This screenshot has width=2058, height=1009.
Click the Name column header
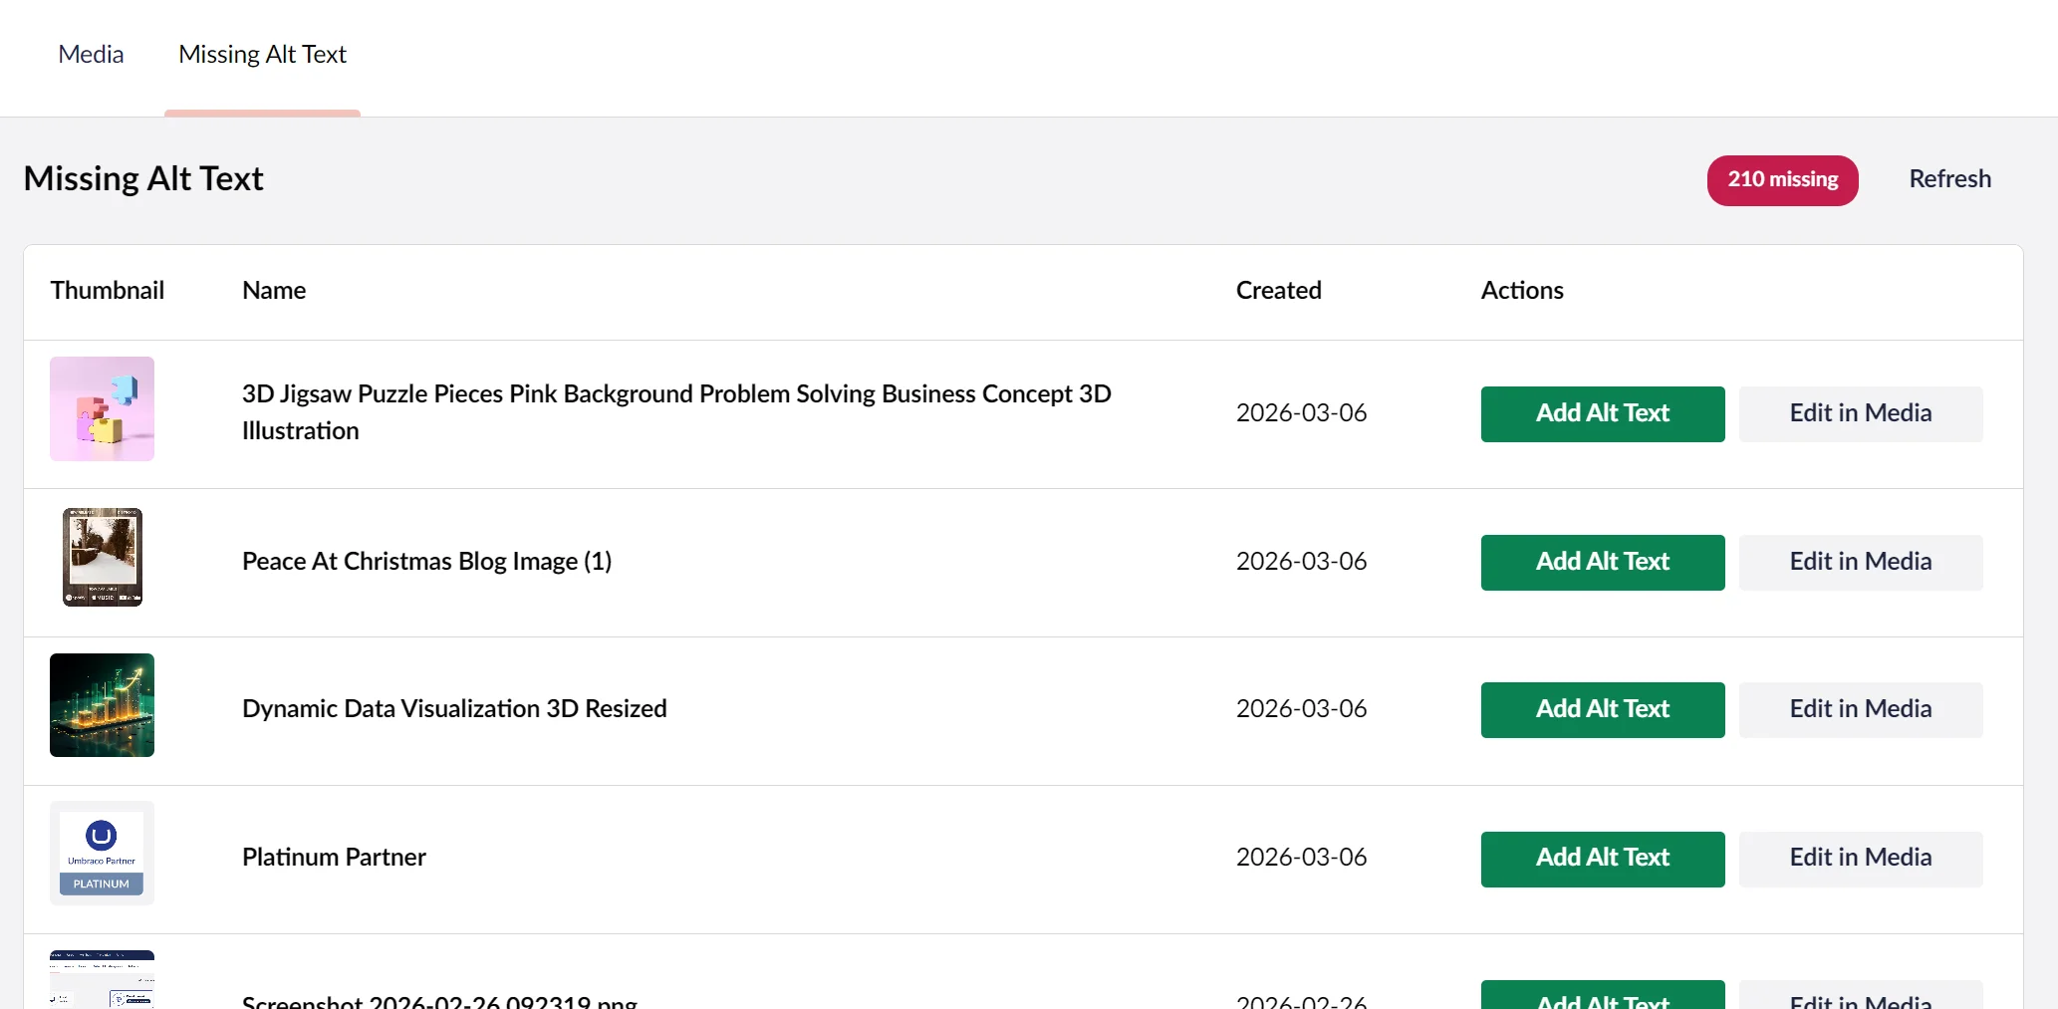coord(274,291)
